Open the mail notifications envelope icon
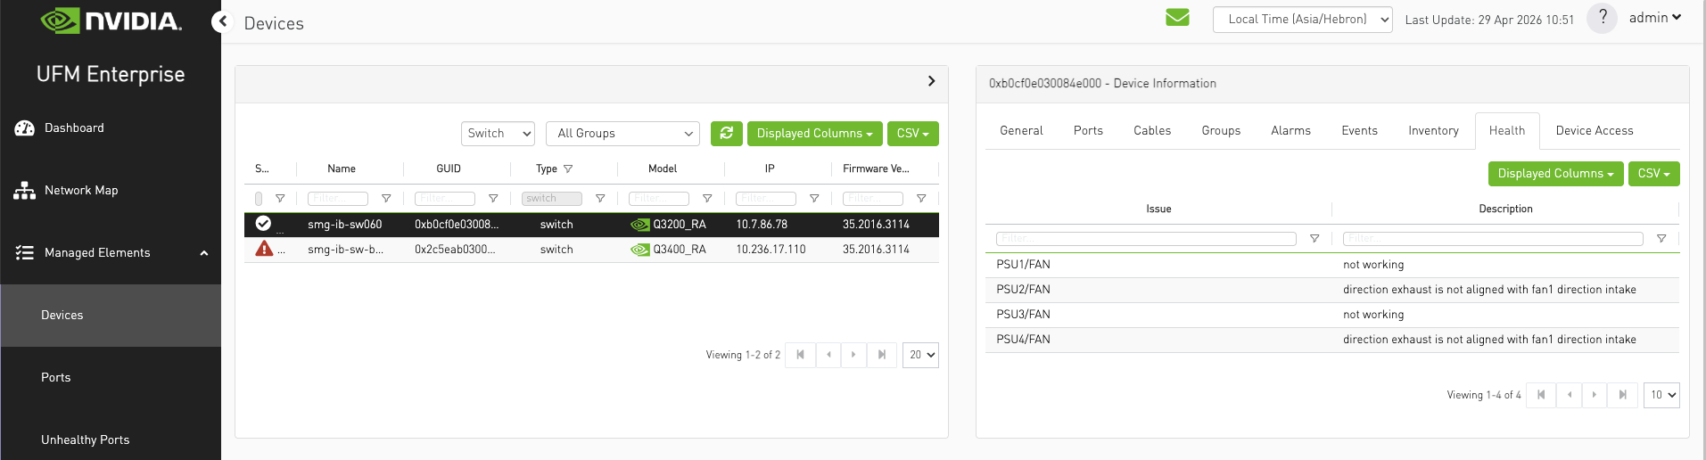Viewport: 1706px width, 460px height. (1177, 18)
